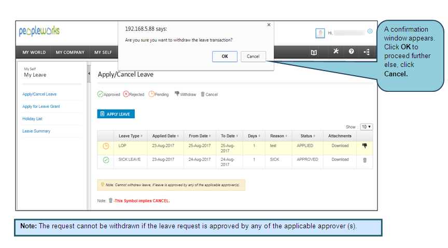Close the confirmation dialog with X

coord(268,25)
